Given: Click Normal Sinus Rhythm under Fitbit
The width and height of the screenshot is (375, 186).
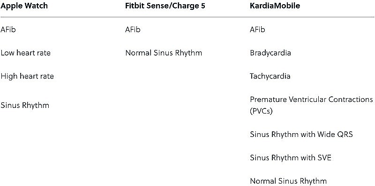Looking at the screenshot, I should [164, 53].
